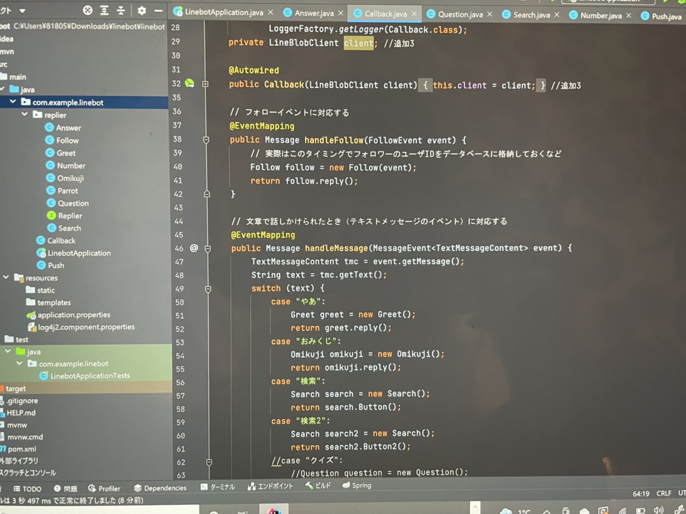Collapse the com.example.linebot package node

(13, 102)
